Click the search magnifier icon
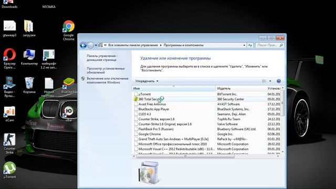336x189 pixels. click(281, 45)
